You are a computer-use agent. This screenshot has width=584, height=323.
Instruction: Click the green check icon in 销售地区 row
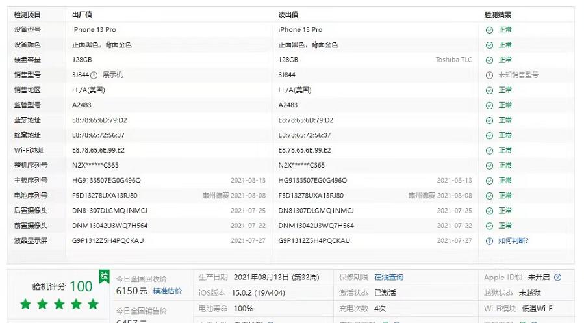tap(489, 90)
